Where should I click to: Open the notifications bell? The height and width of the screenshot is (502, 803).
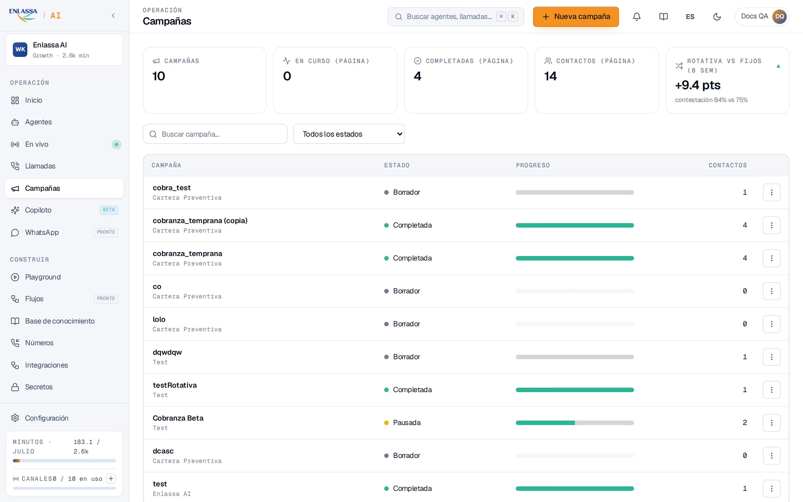pos(637,17)
